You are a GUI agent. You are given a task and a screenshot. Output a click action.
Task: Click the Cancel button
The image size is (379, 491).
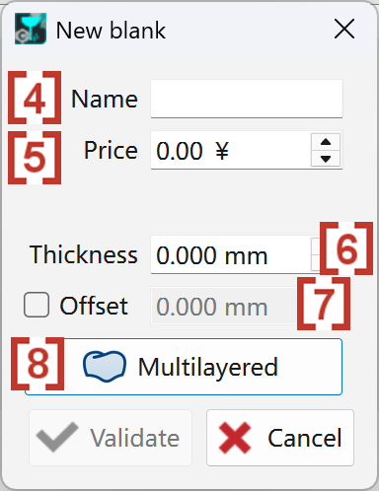tap(280, 438)
